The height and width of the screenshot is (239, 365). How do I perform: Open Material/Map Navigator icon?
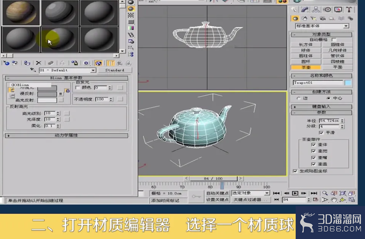click(131, 54)
